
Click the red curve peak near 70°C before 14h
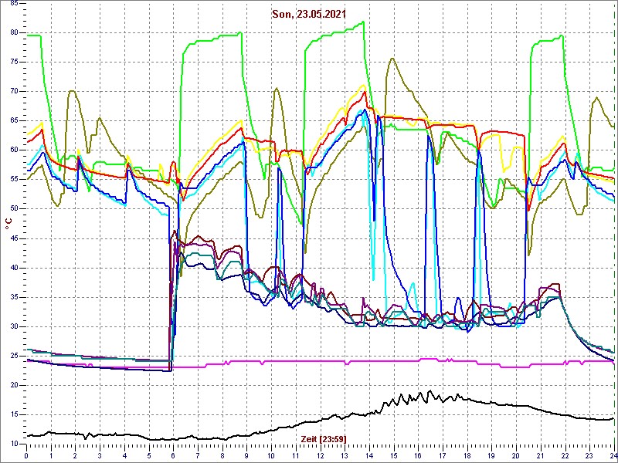[365, 92]
